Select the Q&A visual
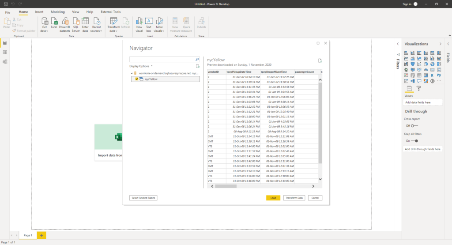 [419, 81]
